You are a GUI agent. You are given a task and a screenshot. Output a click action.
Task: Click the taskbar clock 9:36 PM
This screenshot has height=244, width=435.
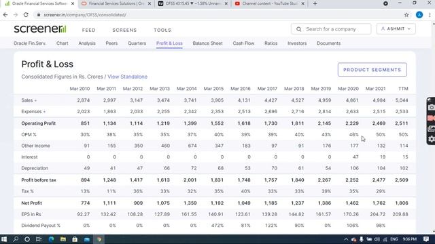tap(410, 239)
